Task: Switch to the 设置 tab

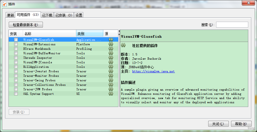Action: click(x=79, y=15)
